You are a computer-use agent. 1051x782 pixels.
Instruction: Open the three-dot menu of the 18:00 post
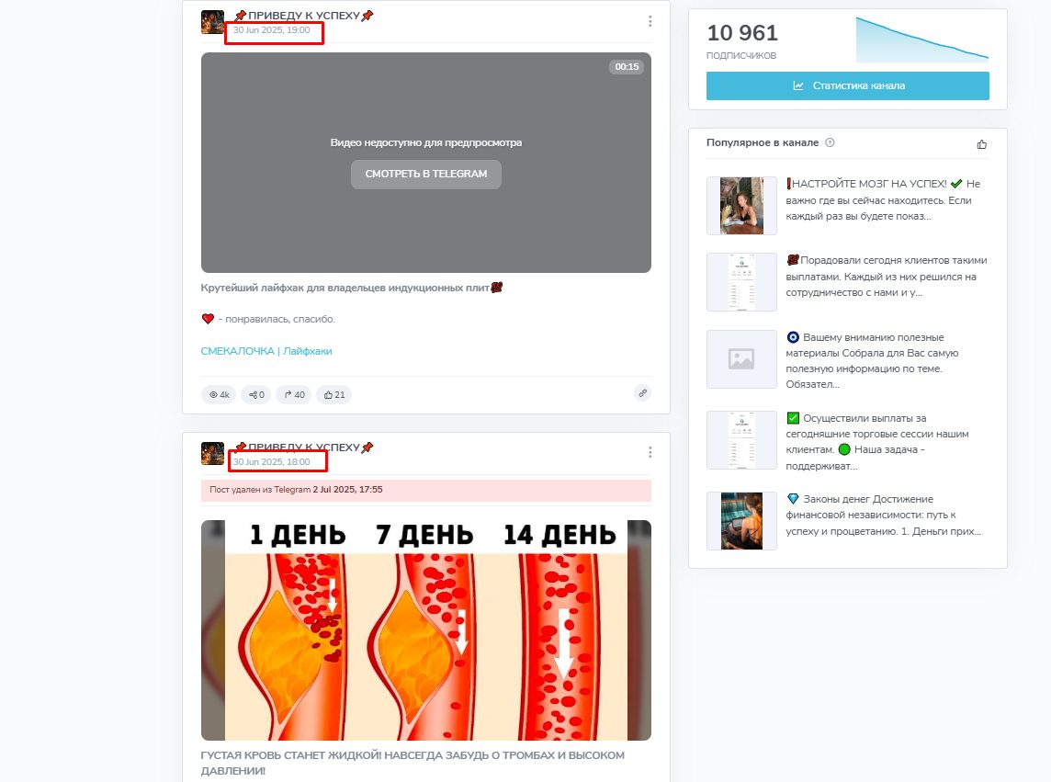650,453
